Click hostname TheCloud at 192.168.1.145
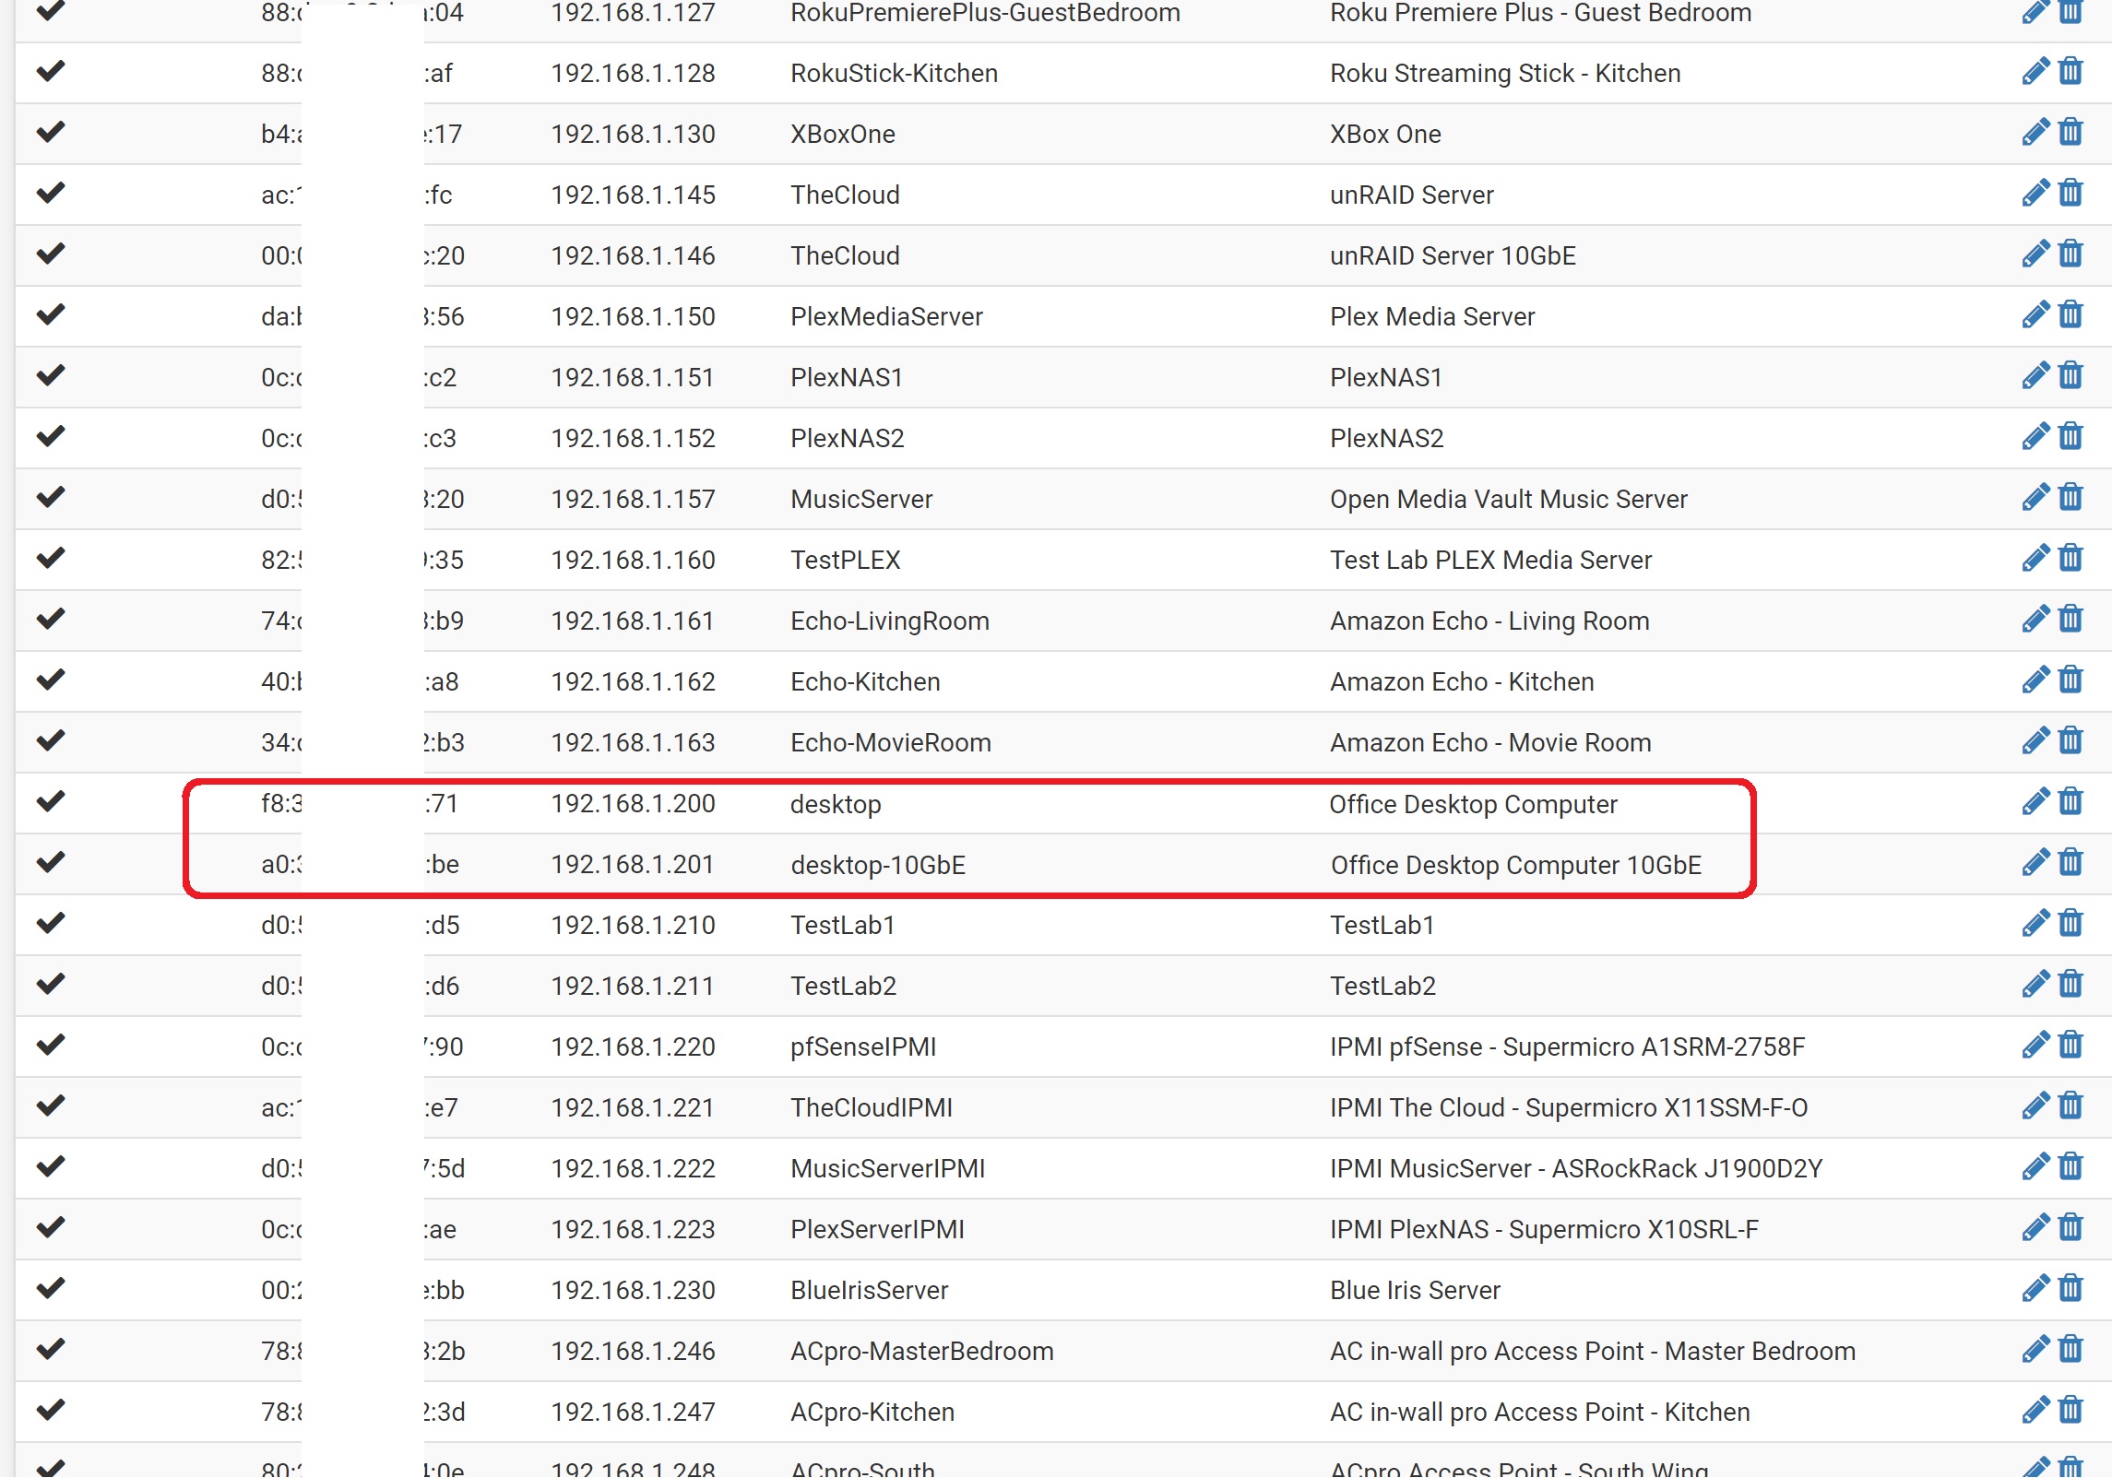The height and width of the screenshot is (1478, 2112). click(x=845, y=195)
